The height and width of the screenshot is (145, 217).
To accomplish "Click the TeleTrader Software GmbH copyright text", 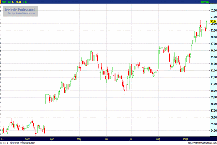I will tap(17, 143).
